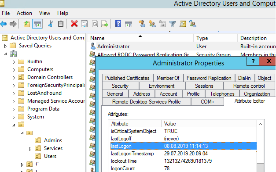Select the Users OU in tree

coord(50,156)
